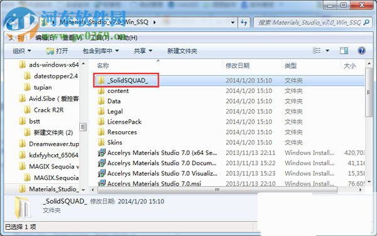
Task: Click the change view icon
Action: (x=317, y=51)
